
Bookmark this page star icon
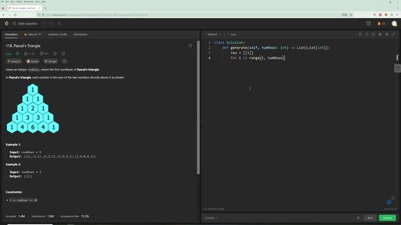[x=351, y=15]
